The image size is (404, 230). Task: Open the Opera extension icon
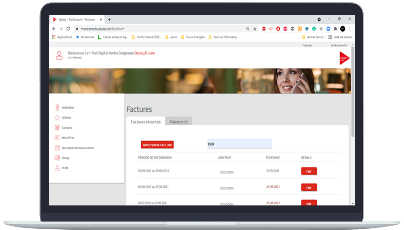click(278, 29)
